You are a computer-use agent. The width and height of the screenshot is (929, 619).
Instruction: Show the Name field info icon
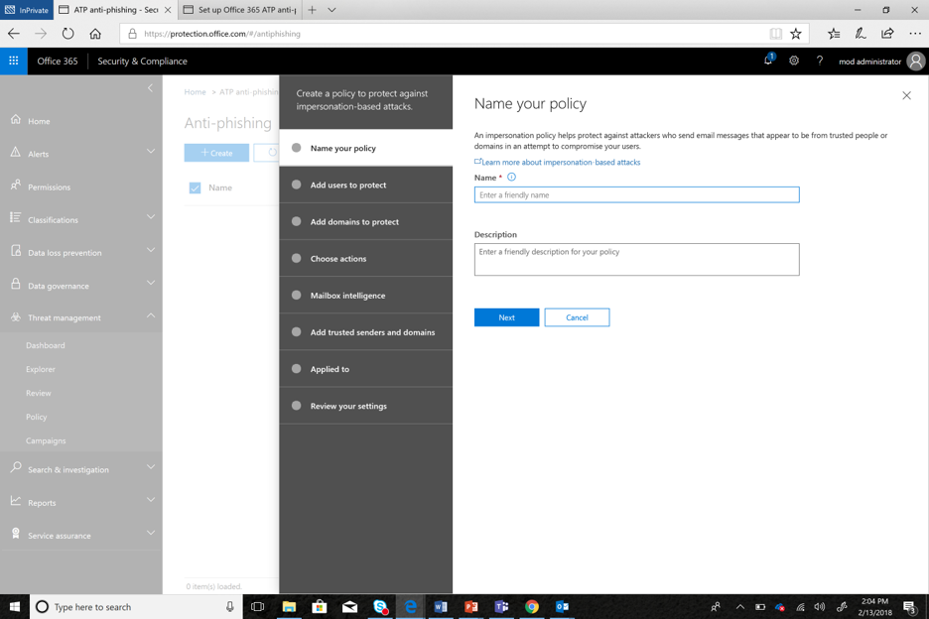tap(511, 178)
